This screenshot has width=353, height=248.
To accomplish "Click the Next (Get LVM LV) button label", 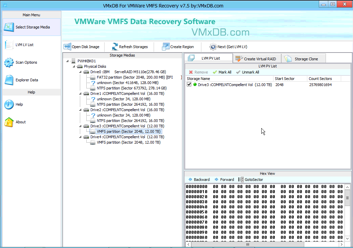I will coord(232,47).
